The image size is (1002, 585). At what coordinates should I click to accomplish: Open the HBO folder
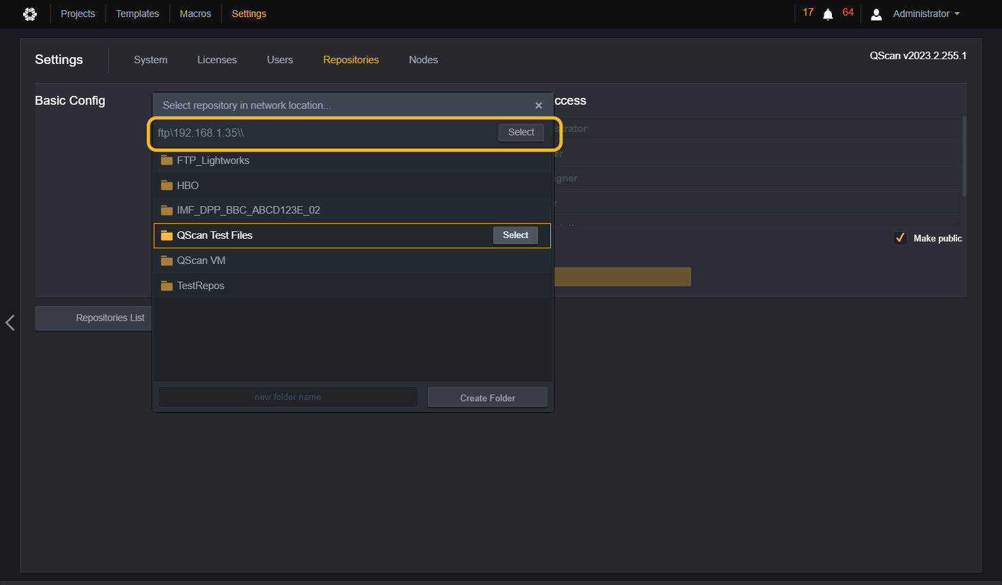tap(352, 186)
